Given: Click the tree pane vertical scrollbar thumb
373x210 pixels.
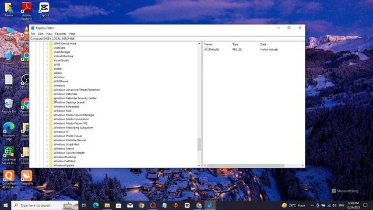Looking at the screenshot, I should (x=199, y=145).
